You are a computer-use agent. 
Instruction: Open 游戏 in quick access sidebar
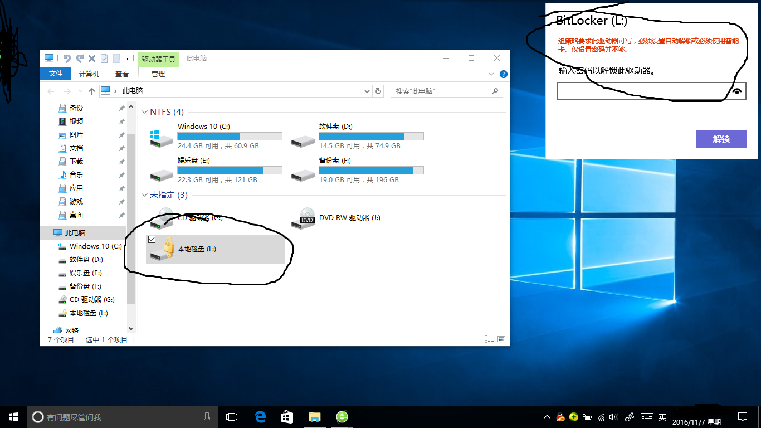(x=76, y=202)
